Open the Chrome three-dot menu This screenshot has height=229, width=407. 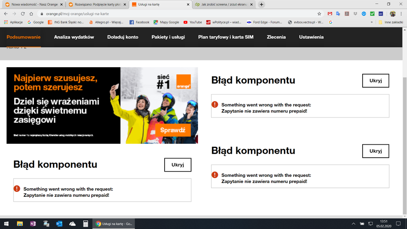pos(401,14)
